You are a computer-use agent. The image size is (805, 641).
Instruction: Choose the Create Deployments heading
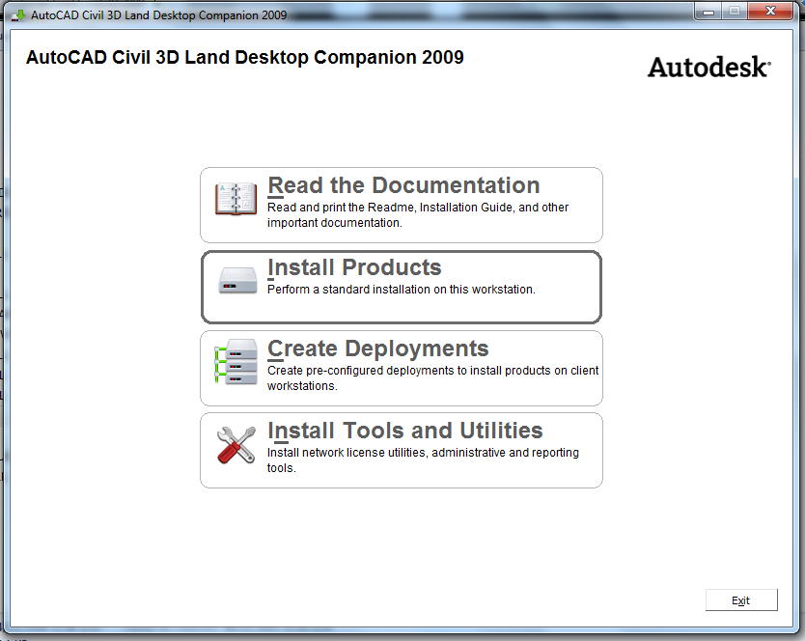click(377, 348)
